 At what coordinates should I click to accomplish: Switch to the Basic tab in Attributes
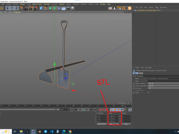[x=135, y=73]
